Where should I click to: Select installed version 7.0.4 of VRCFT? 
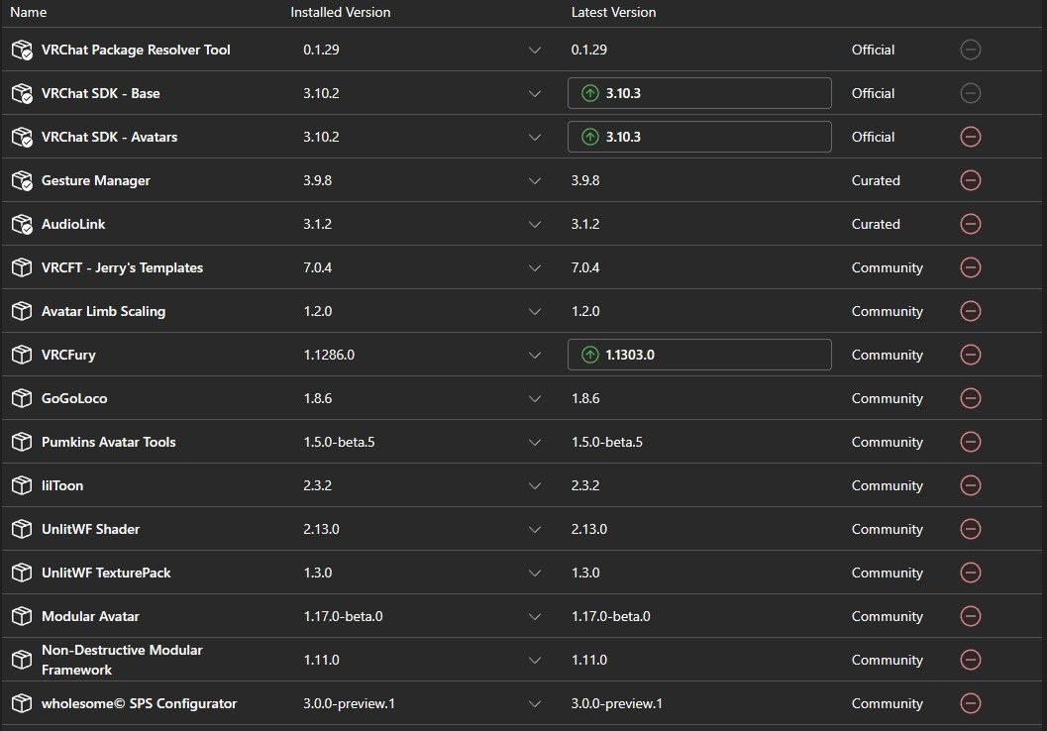(318, 267)
